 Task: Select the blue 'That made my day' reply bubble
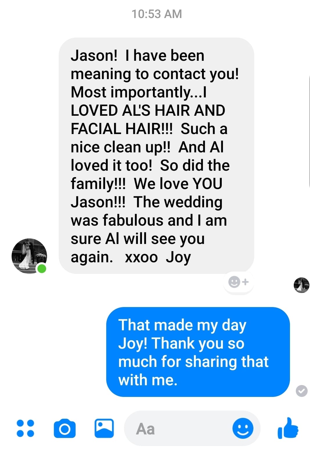[198, 352]
